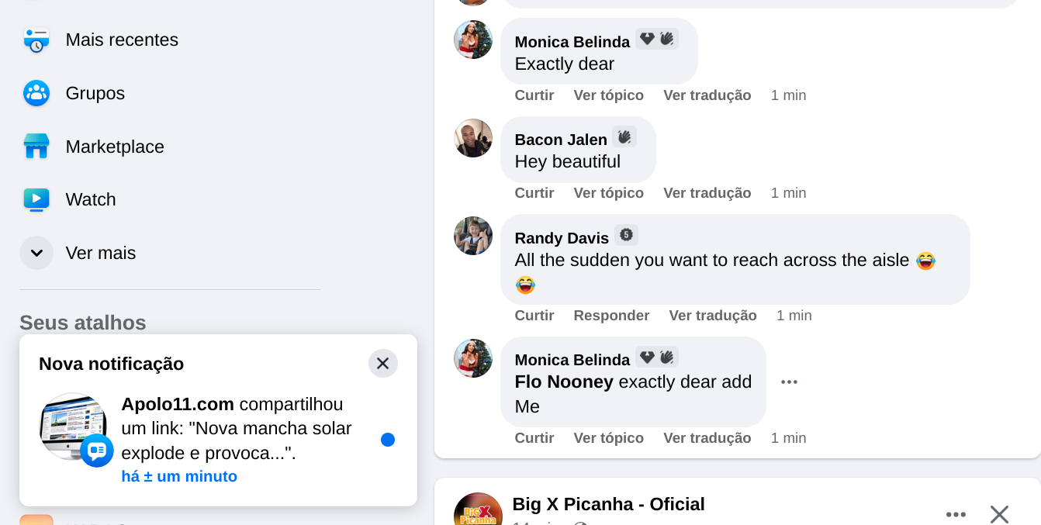Open the Flo Nooney mention link

coord(562,382)
